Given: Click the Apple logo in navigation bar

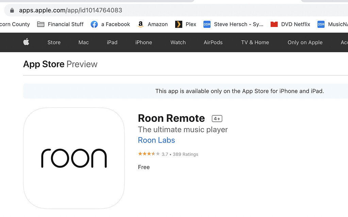Looking at the screenshot, I should 27,42.
